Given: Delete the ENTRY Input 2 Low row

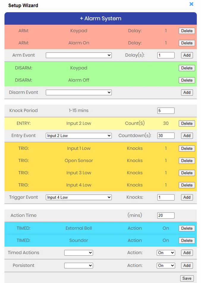Looking at the screenshot, I should tap(187, 123).
